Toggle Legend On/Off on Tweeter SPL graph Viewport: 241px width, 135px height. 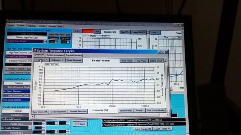pos(139,32)
